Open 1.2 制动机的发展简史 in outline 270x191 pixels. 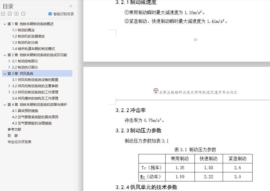pyautogui.click(x=28, y=36)
